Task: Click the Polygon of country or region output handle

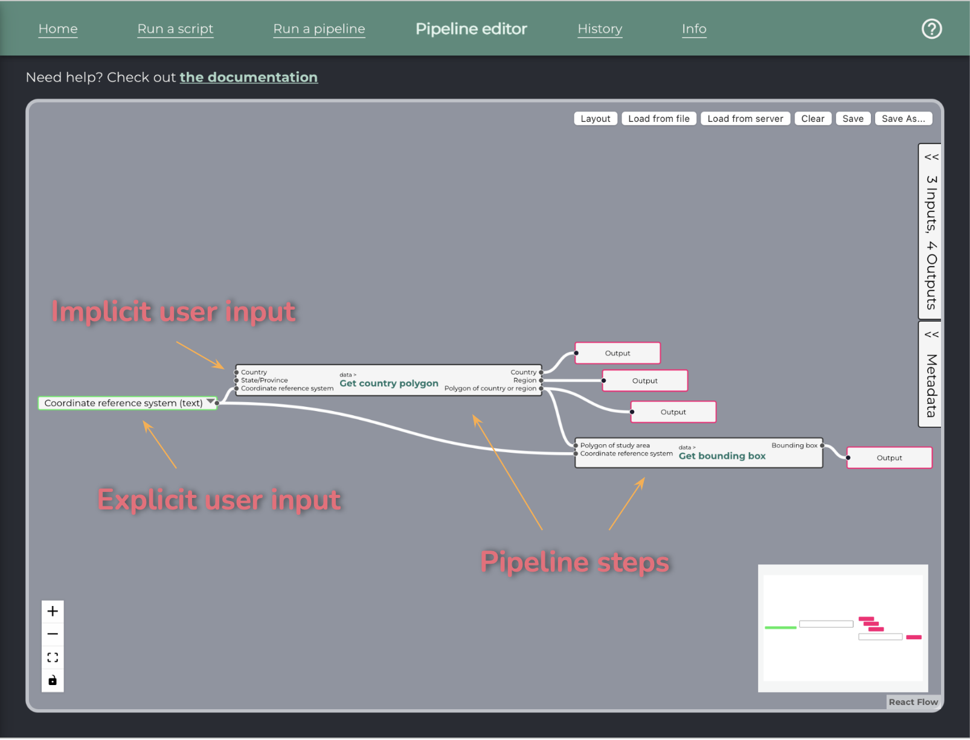Action: coord(541,389)
